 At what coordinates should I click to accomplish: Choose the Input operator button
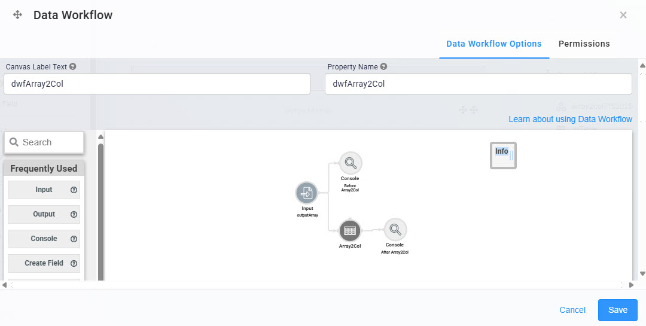44,190
